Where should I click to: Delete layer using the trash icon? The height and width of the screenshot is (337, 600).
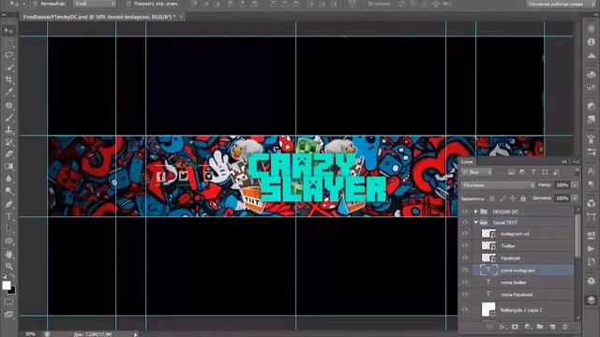coord(565,327)
